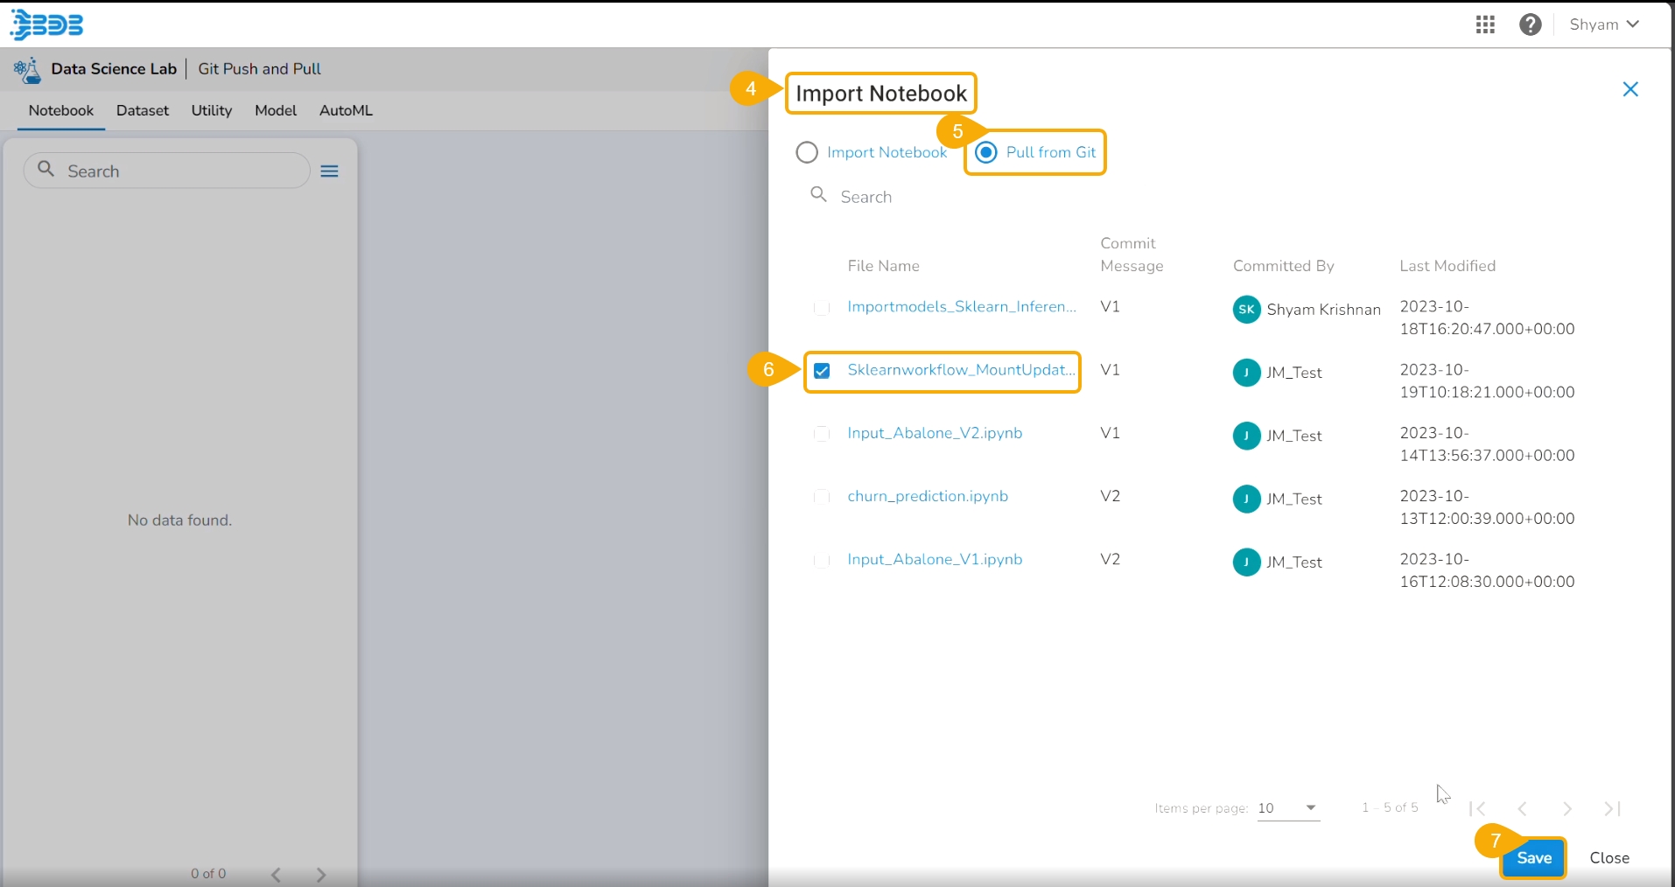Open the apps grid menu
This screenshot has height=887, width=1675.
pyautogui.click(x=1485, y=24)
